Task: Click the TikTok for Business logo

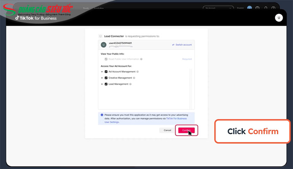Action: coord(36,18)
